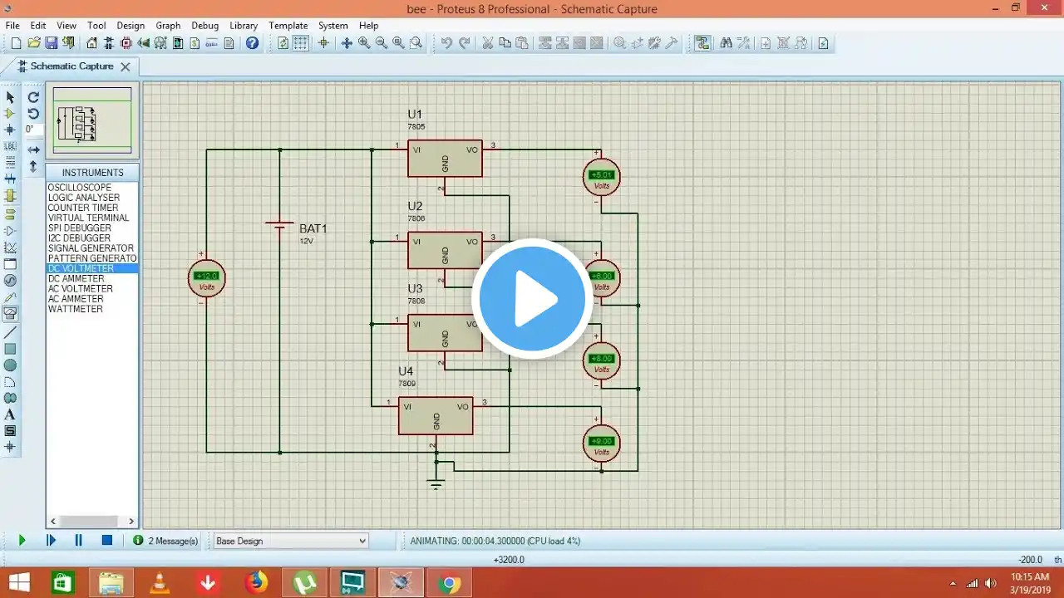The image size is (1064, 598).
Task: Select OSCILLOSCOPE from instruments list
Action: [x=79, y=188]
